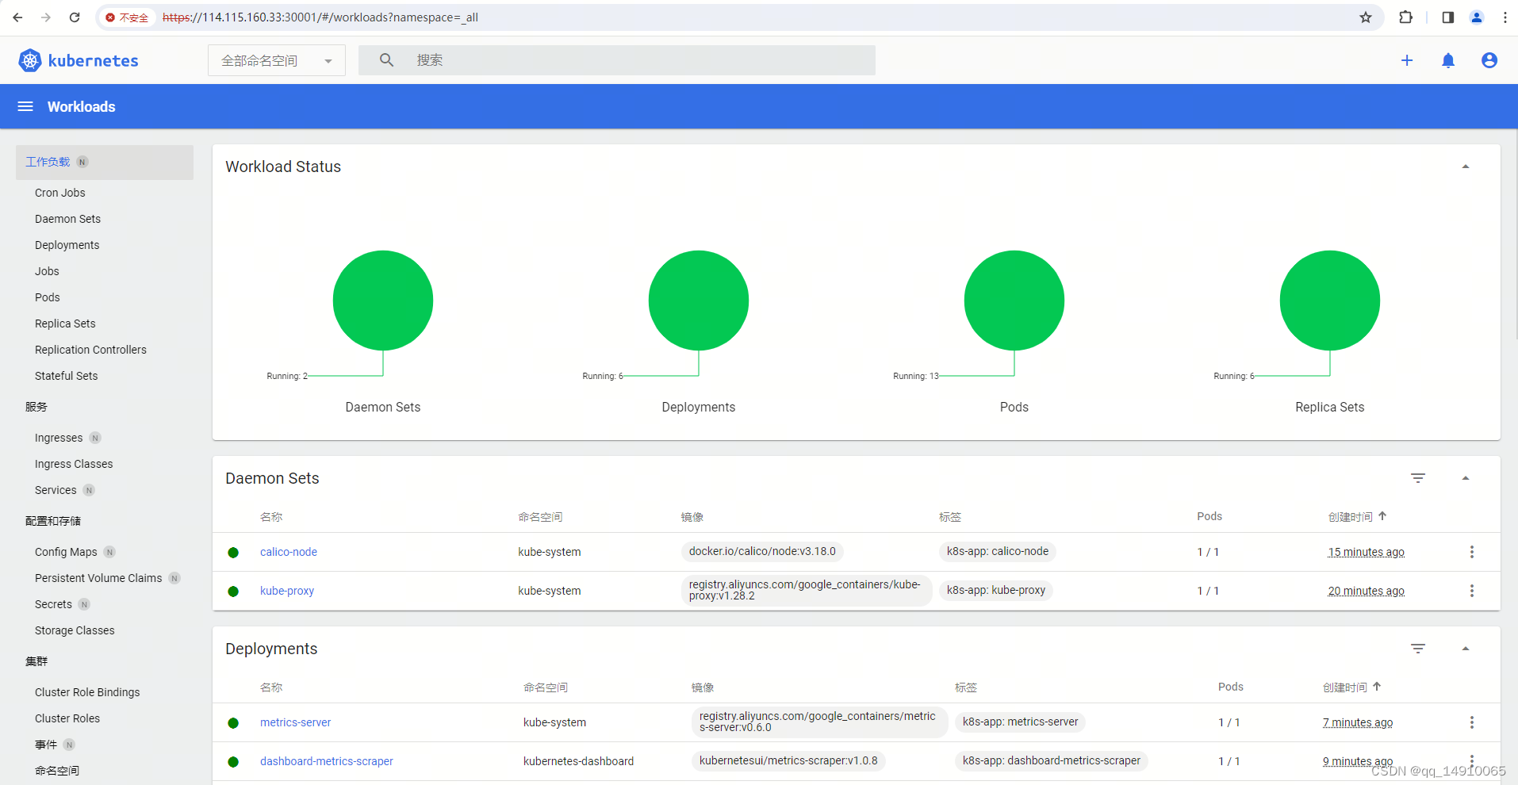The height and width of the screenshot is (785, 1518).
Task: Click the search magnifier icon
Action: click(x=386, y=60)
